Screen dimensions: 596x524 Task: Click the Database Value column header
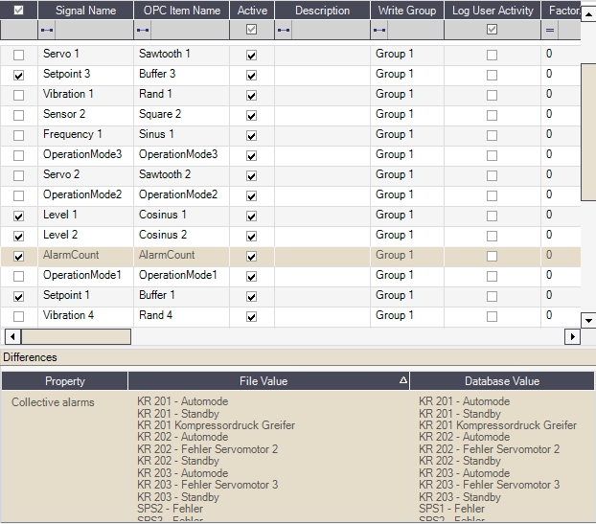501,381
